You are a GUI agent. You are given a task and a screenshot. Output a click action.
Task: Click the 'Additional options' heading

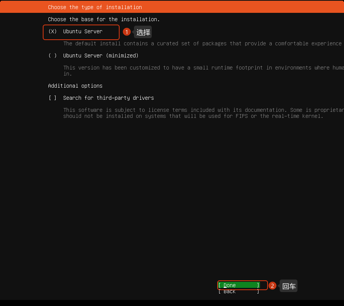pos(75,86)
